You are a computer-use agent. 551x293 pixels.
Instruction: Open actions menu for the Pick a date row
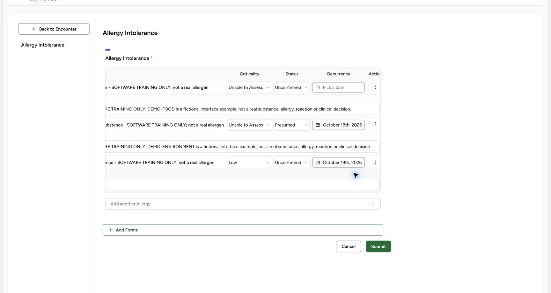click(x=375, y=87)
